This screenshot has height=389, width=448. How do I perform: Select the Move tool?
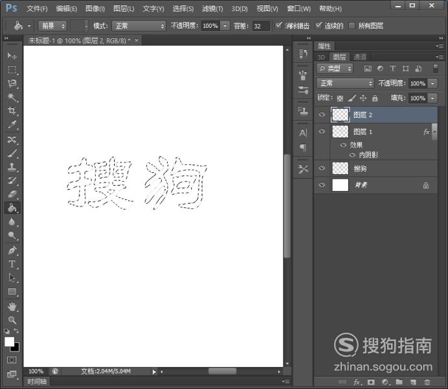12,56
